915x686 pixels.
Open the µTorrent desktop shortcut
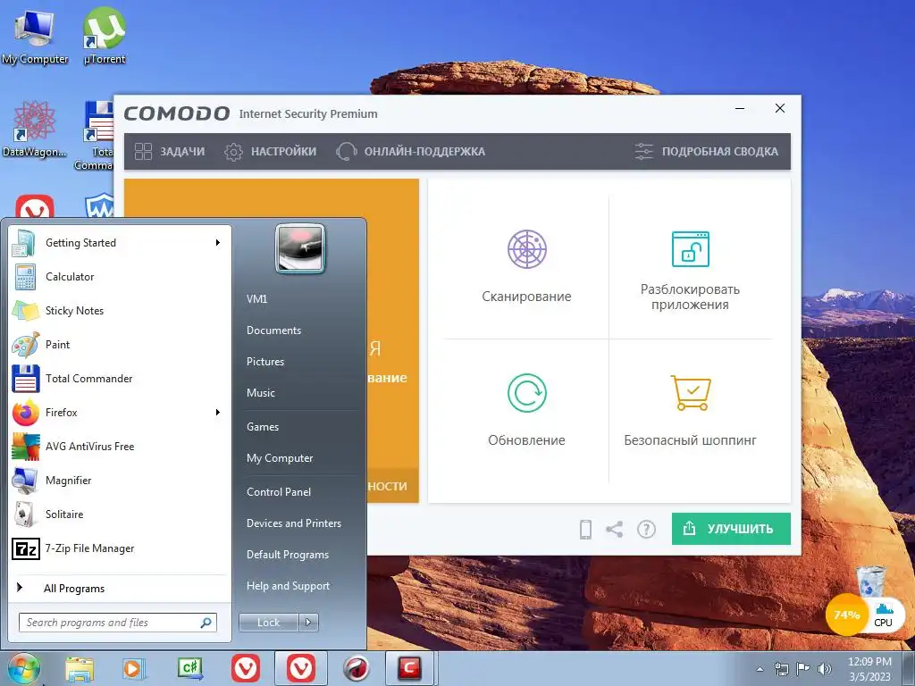[104, 35]
